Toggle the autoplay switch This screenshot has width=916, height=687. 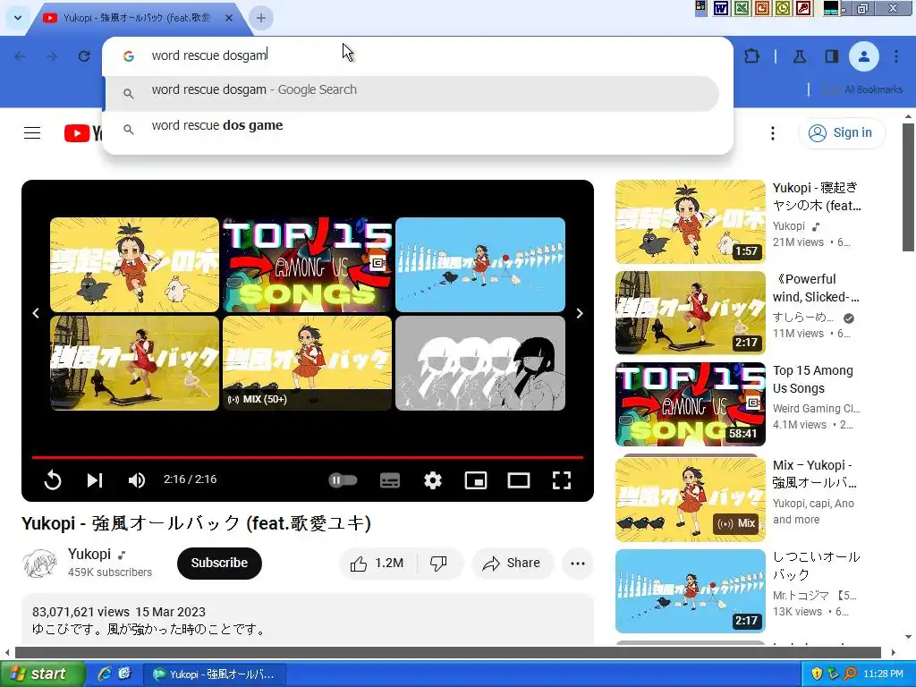[x=343, y=480]
